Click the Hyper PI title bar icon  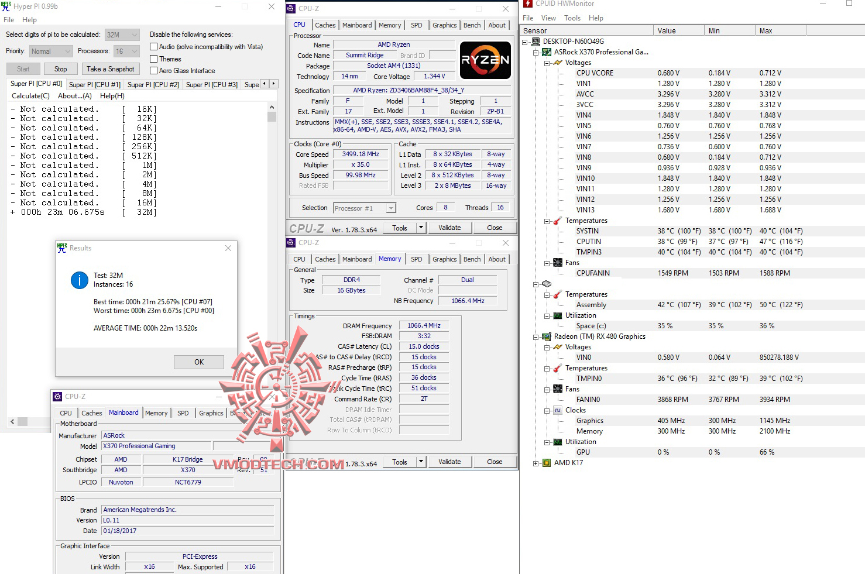[x=6, y=6]
